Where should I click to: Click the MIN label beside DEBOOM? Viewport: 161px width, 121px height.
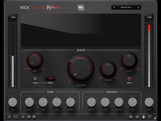tap(70, 81)
